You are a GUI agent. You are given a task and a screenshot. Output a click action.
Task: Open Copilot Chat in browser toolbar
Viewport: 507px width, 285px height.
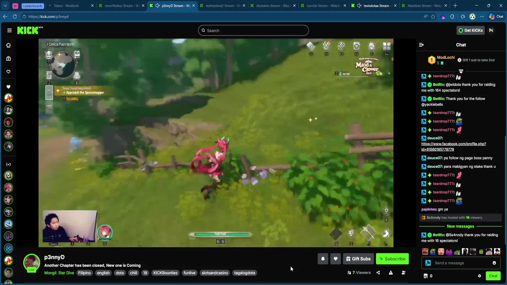496,17
